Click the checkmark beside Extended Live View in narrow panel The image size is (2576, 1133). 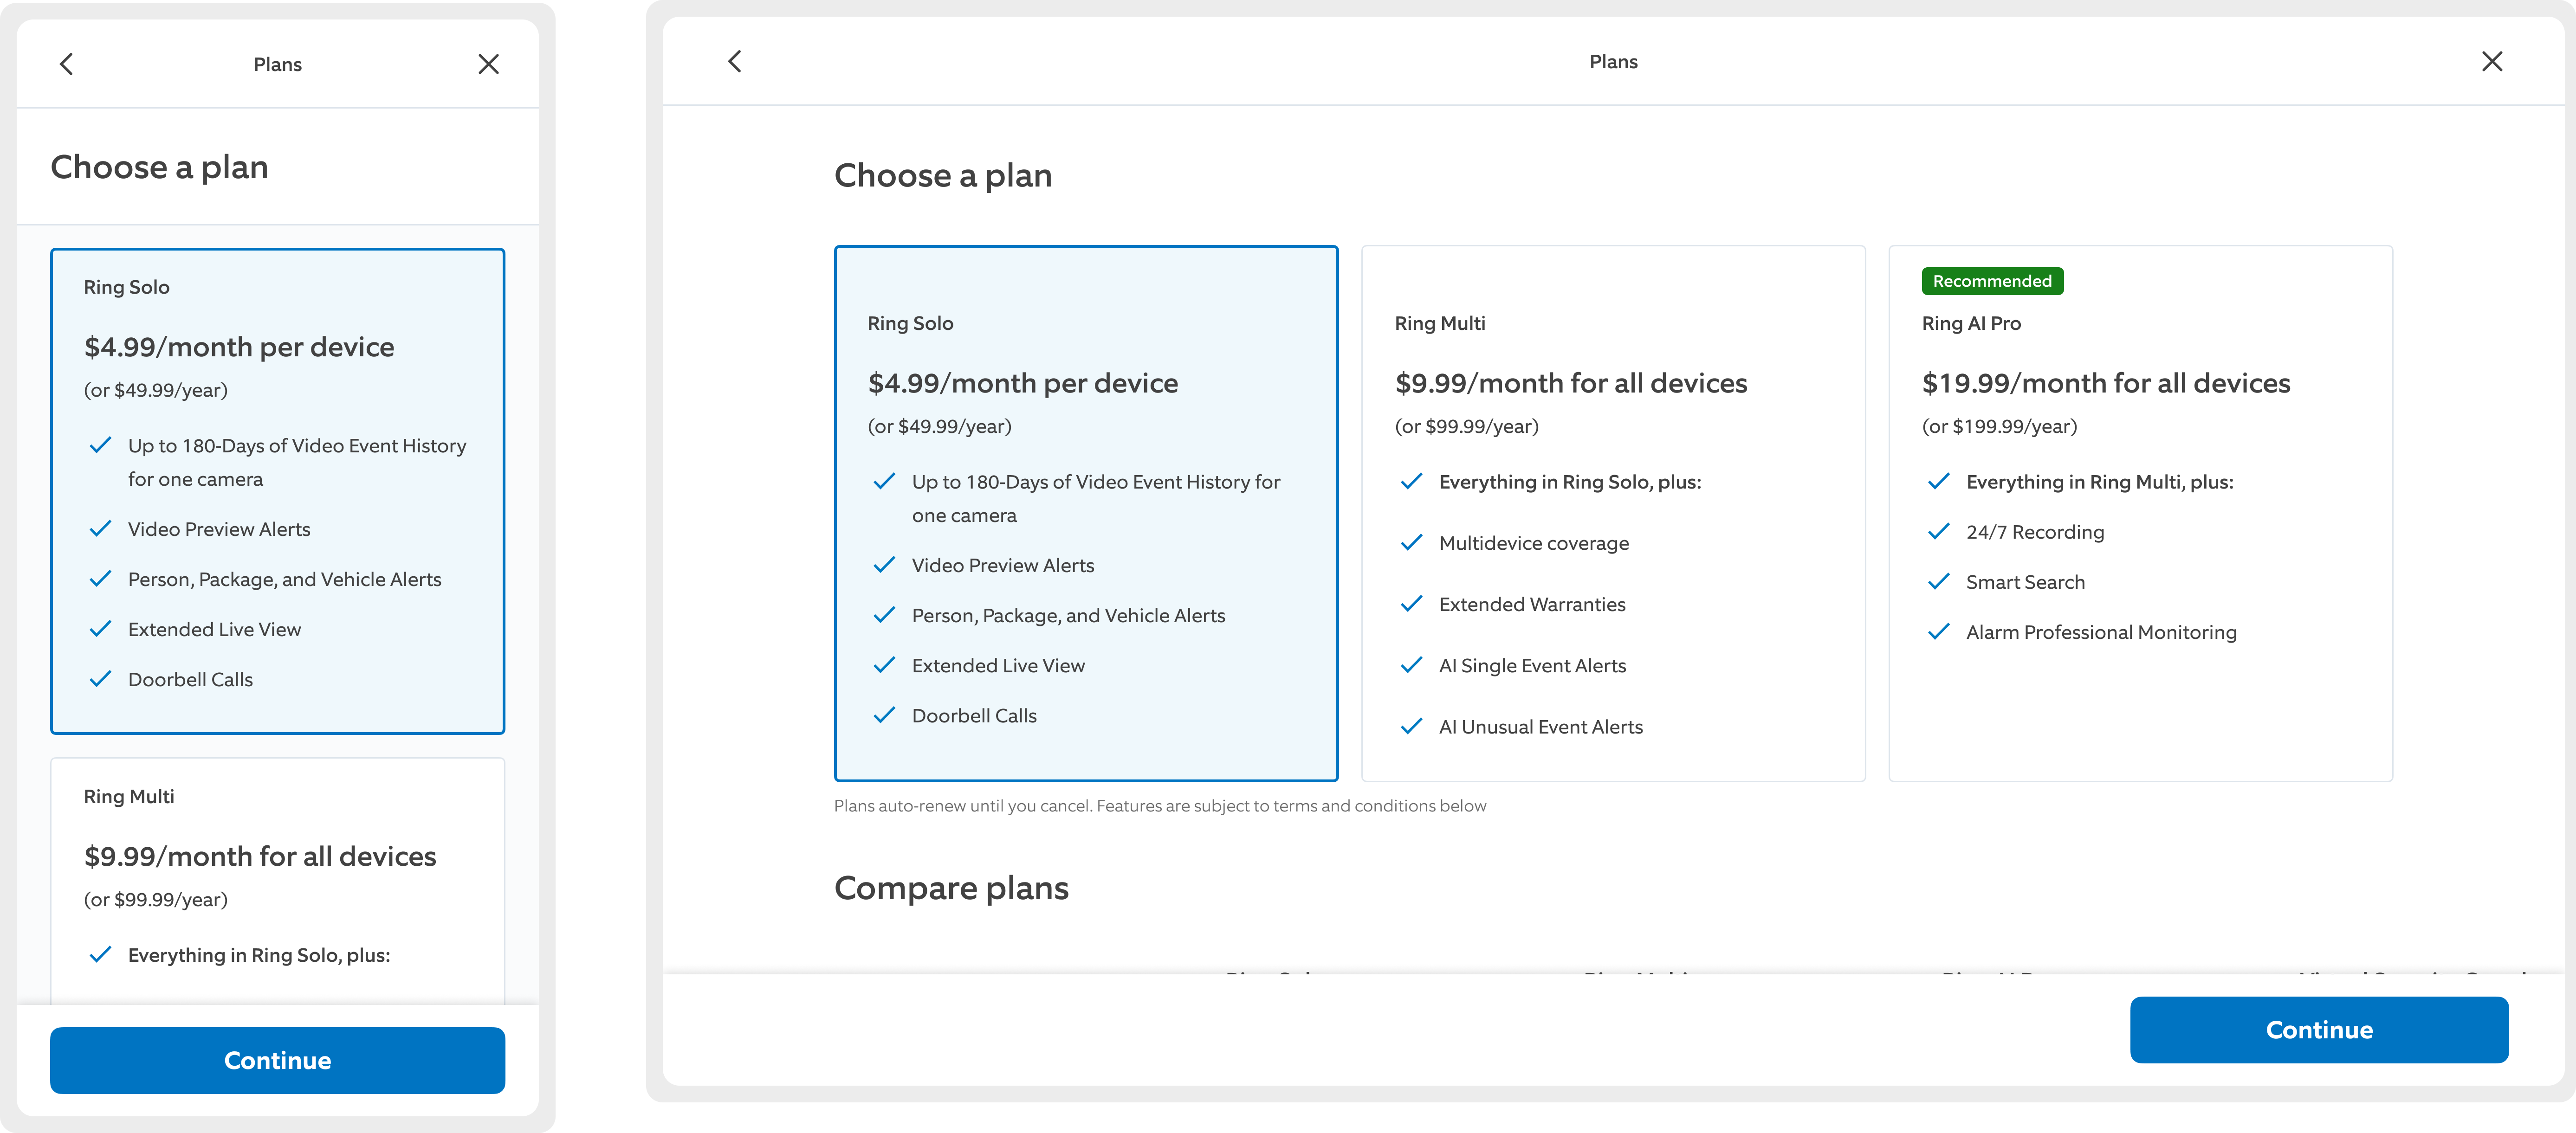click(100, 629)
